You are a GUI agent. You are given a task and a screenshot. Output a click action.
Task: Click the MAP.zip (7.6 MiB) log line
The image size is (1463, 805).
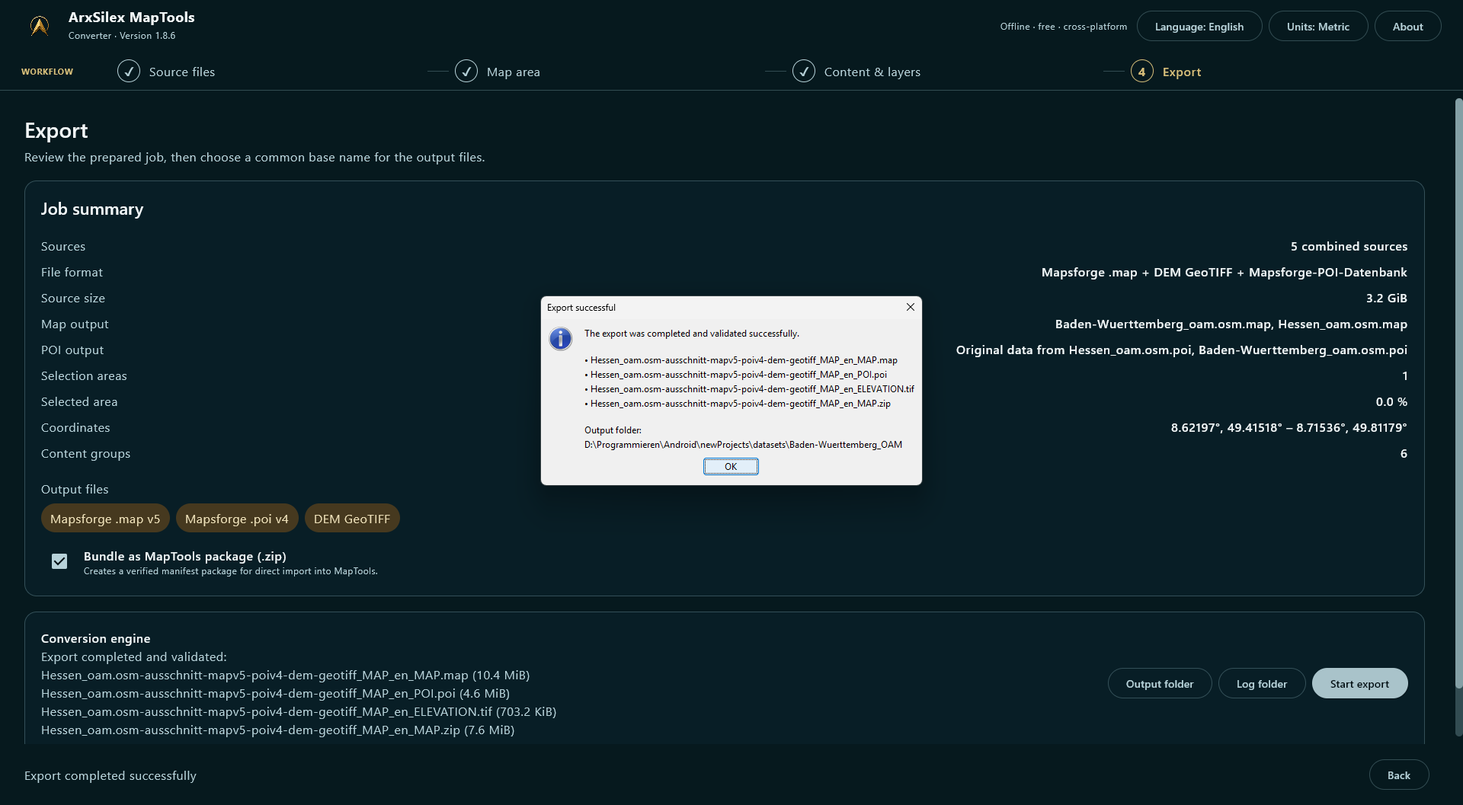pos(277,730)
